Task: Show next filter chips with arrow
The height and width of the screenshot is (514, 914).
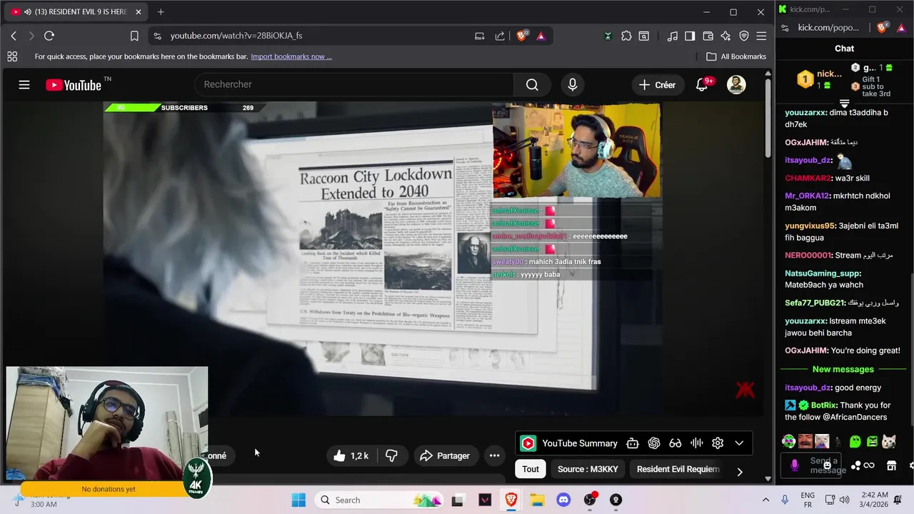Action: tap(740, 472)
